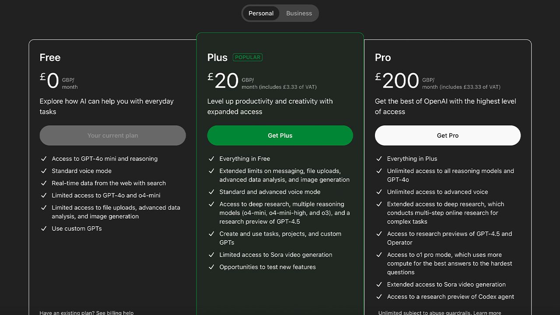Click checkmark beside Extended access to deep research
560x315 pixels.
379,204
